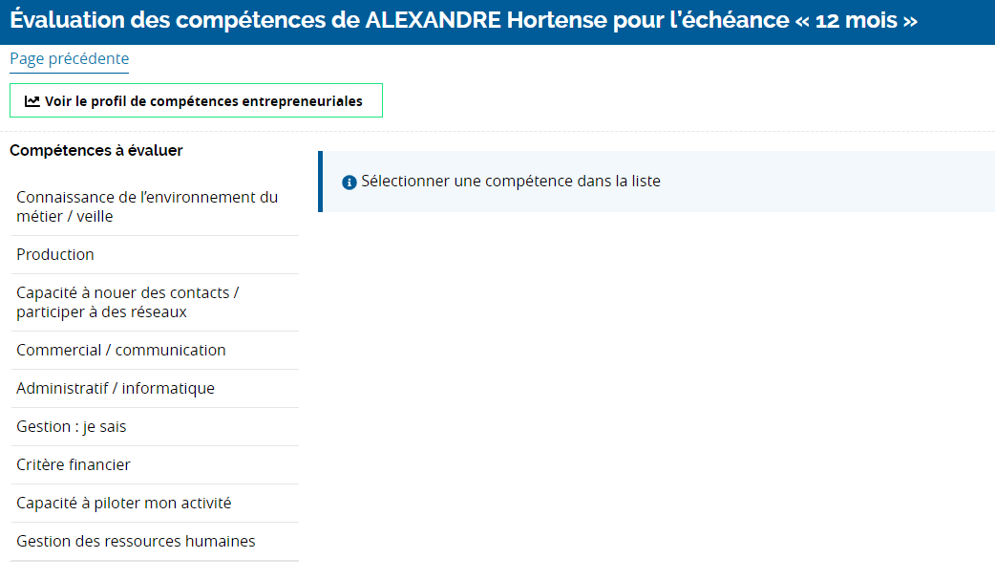Select the last item of the competency sidebar
Viewport: 995px width, 580px height.
pyautogui.click(x=135, y=541)
